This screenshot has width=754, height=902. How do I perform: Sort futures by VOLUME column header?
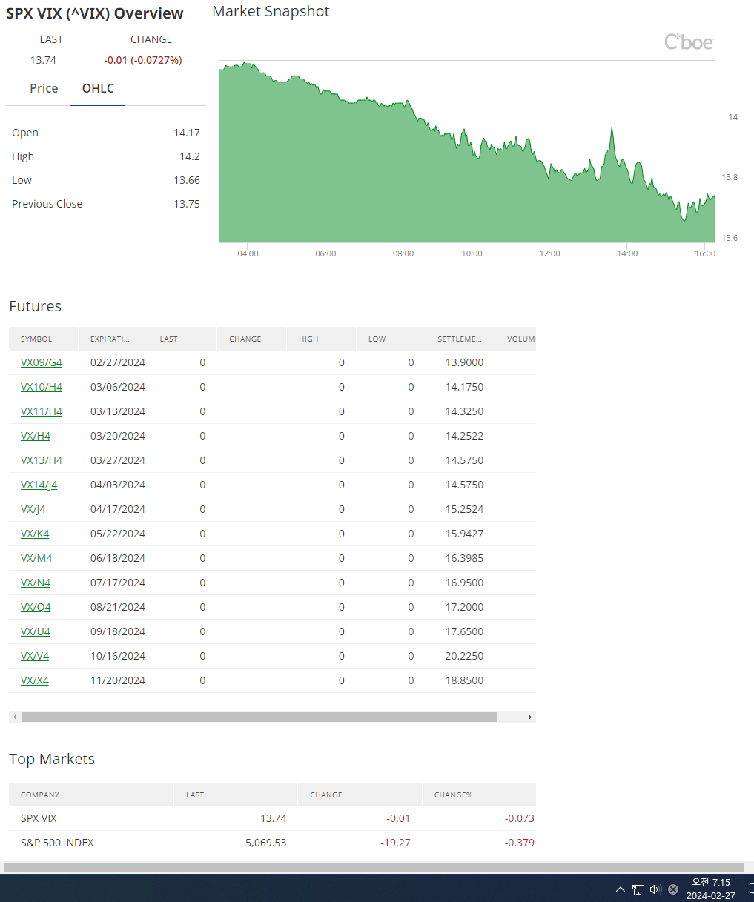pyautogui.click(x=516, y=339)
